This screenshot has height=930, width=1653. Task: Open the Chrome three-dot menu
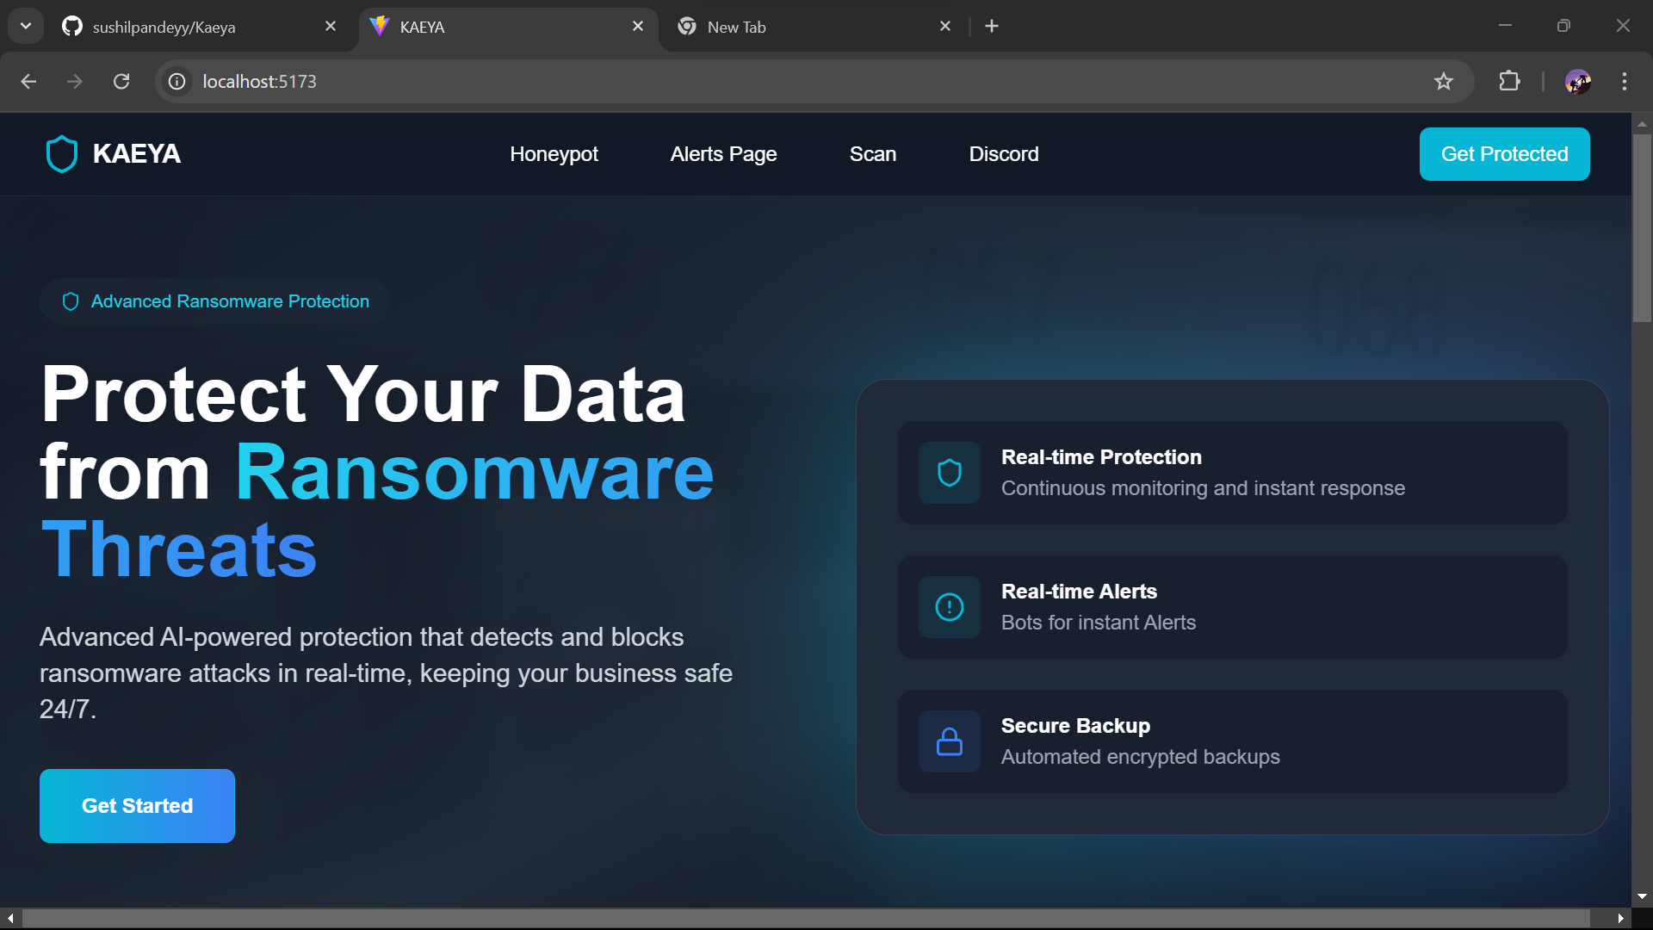[x=1624, y=81]
